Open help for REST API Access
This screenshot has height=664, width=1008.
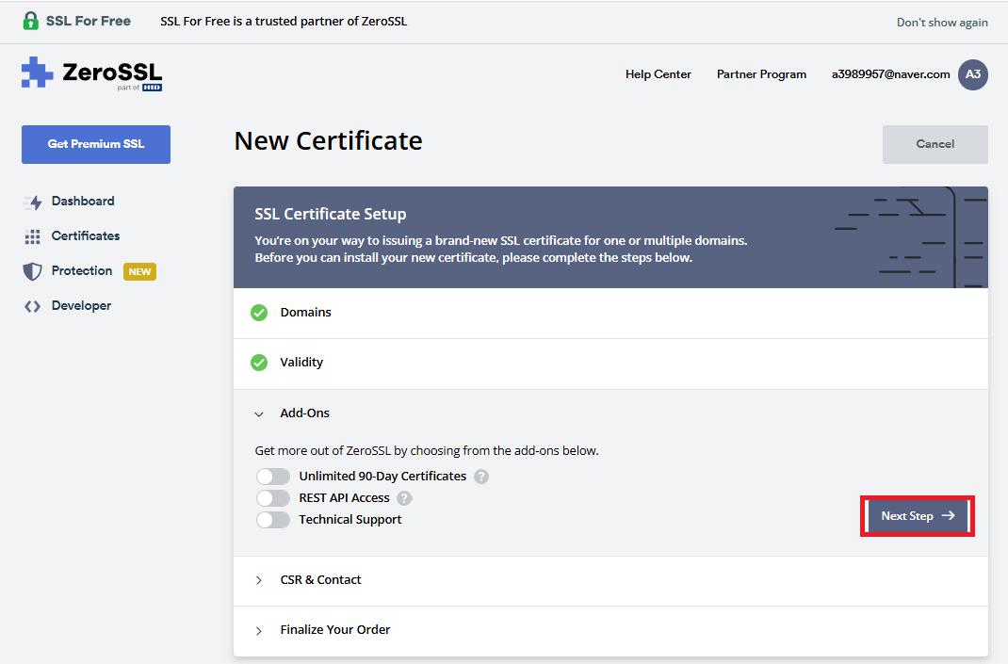(x=404, y=498)
